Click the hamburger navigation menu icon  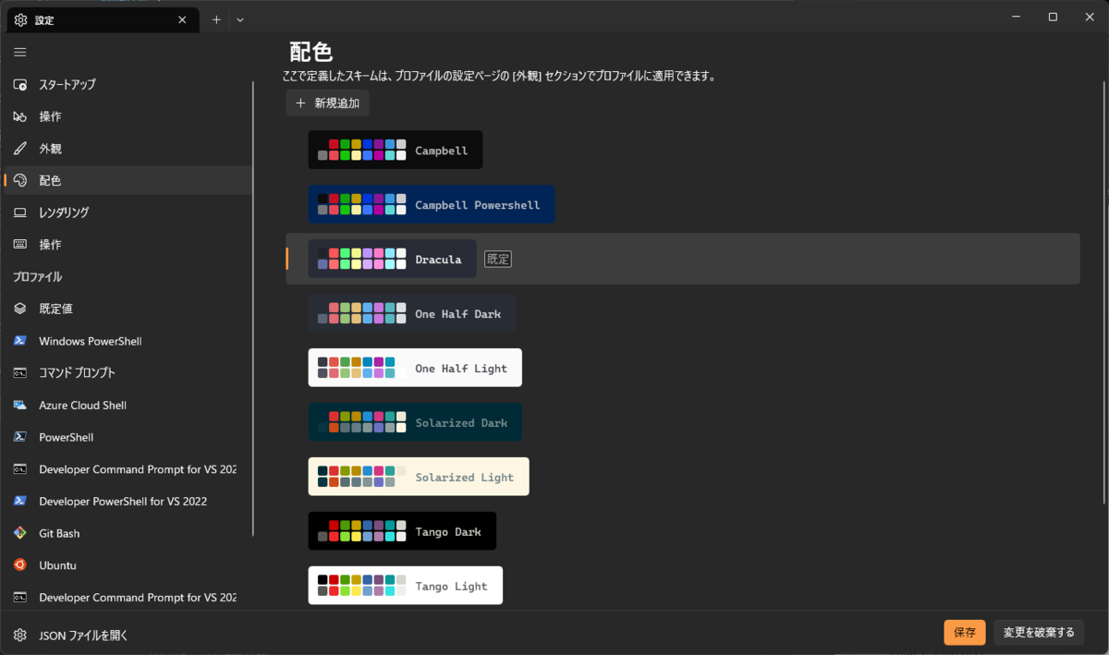click(x=20, y=53)
